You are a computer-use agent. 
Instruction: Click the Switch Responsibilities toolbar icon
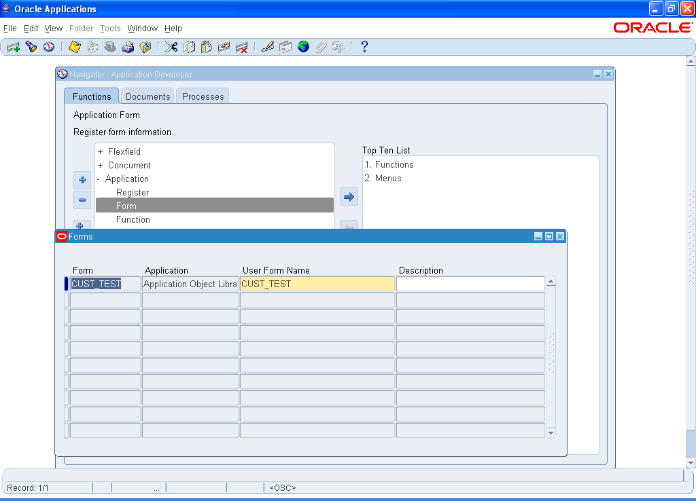point(110,47)
